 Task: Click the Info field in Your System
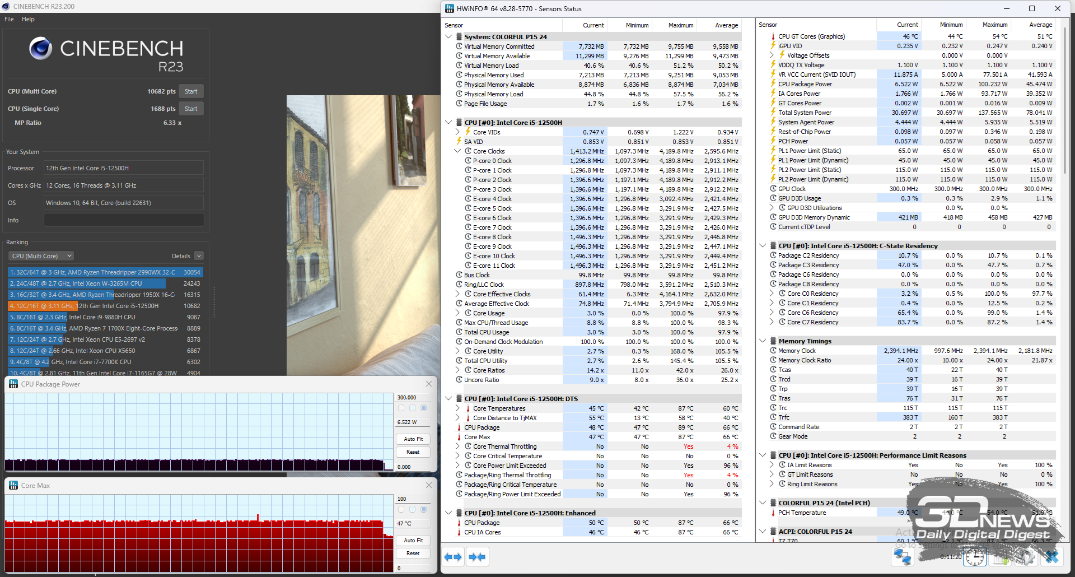point(124,220)
